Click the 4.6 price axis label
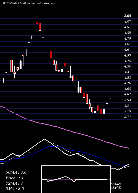Viewport: 138px width, 193px height. (127, 50)
